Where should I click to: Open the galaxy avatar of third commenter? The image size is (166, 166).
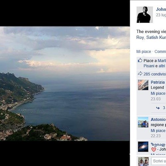pos(143,147)
